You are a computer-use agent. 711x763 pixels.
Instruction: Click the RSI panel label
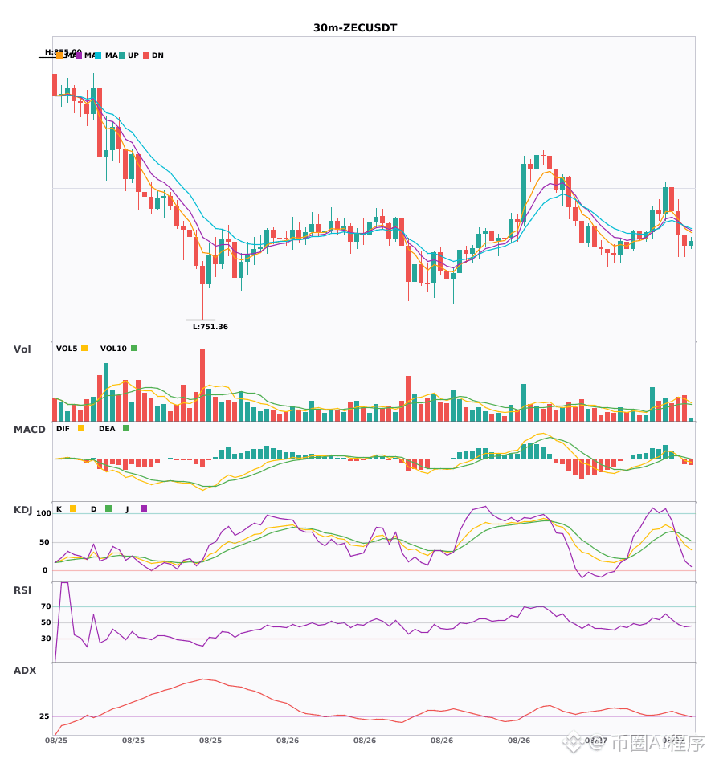point(22,590)
